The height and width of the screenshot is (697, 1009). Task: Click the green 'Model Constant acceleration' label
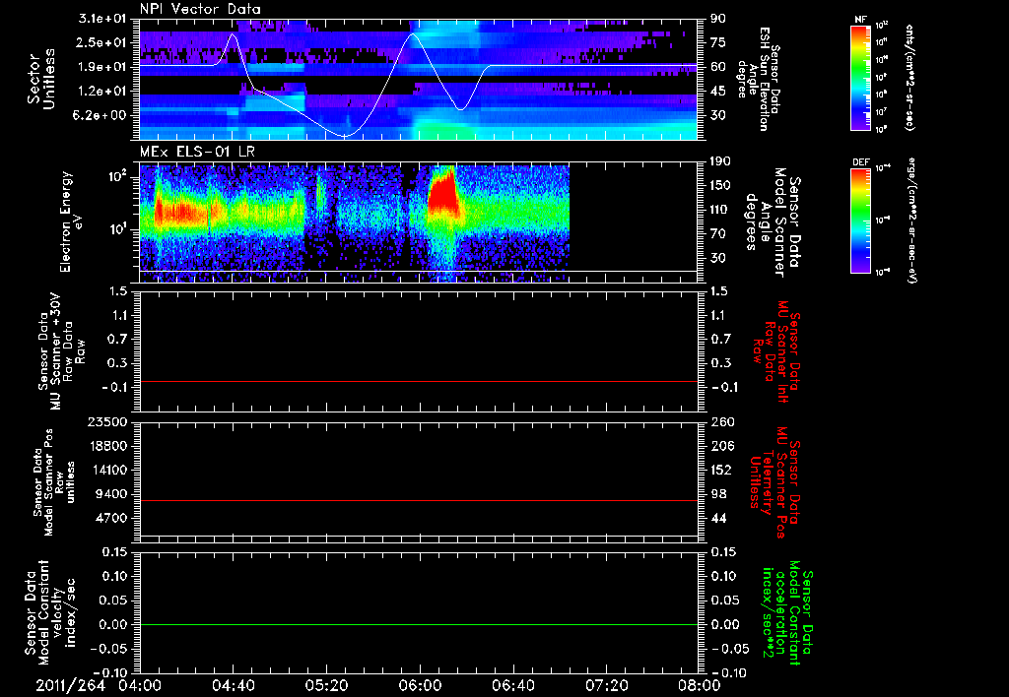pos(787,612)
